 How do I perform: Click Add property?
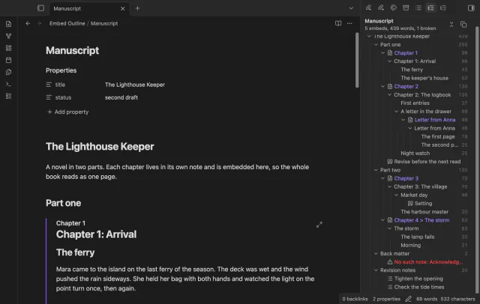click(x=68, y=112)
